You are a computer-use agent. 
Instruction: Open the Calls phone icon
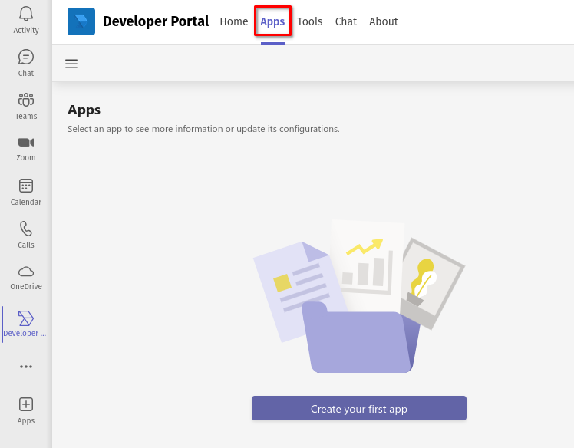coord(26,229)
